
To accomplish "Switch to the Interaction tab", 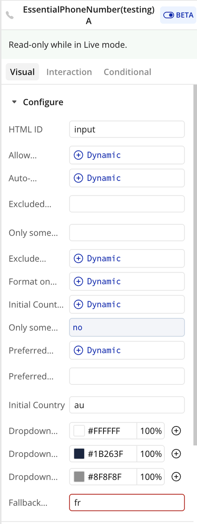I will pos(69,72).
